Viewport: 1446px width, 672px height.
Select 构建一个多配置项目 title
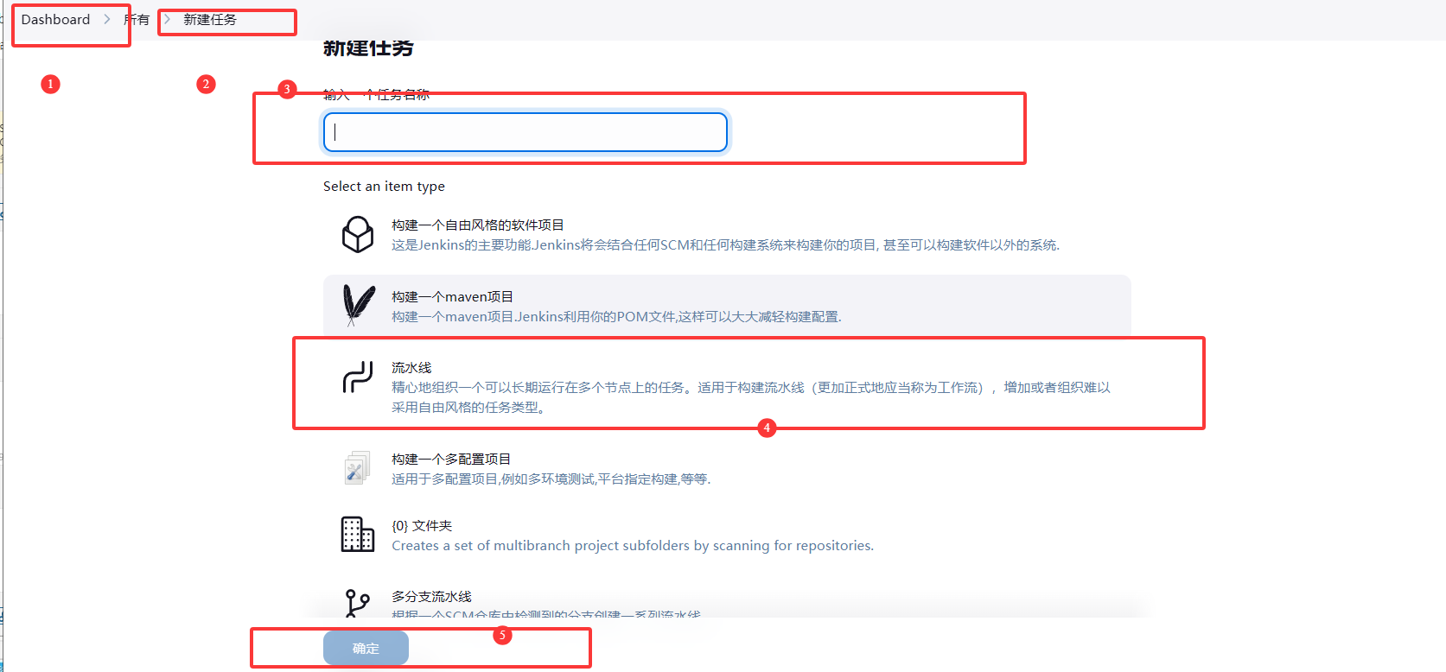coord(451,459)
